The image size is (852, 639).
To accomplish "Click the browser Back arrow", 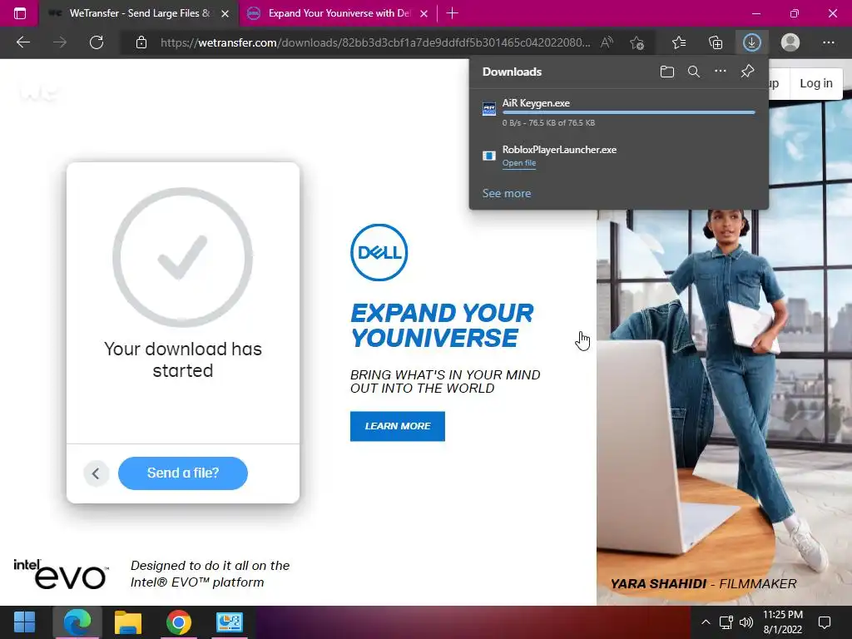I will 22,42.
